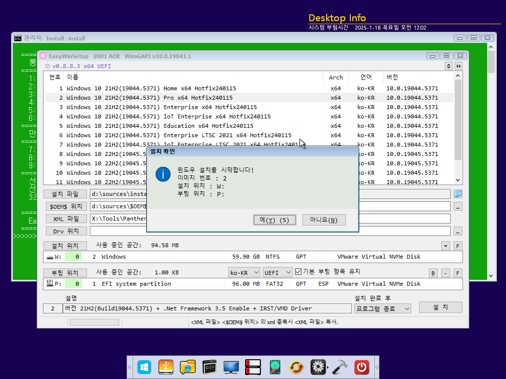The image size is (506, 379).
Task: Click the 설 치 install button
Action: [x=440, y=307]
